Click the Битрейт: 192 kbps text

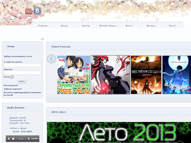[19, 123]
